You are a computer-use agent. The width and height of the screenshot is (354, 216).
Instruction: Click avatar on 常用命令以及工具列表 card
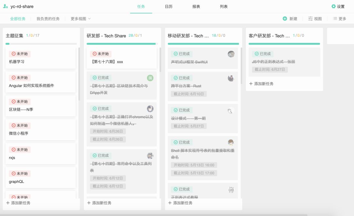(x=150, y=156)
